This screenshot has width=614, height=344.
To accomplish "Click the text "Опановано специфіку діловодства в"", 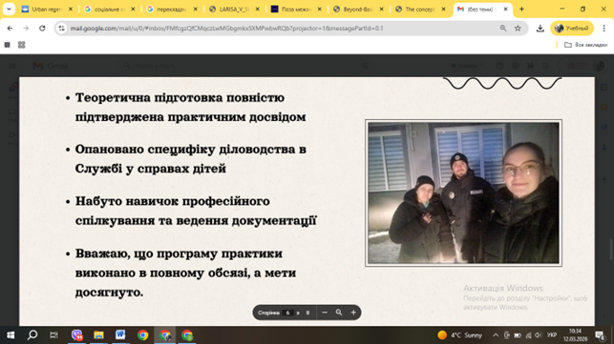I will [x=191, y=150].
